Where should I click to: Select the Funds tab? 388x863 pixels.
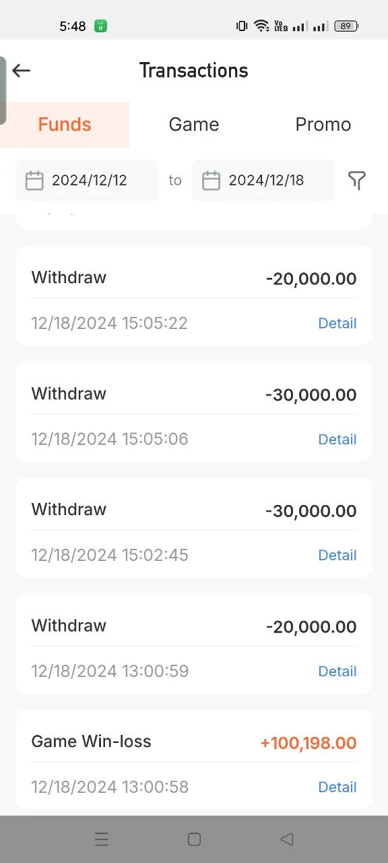65,125
